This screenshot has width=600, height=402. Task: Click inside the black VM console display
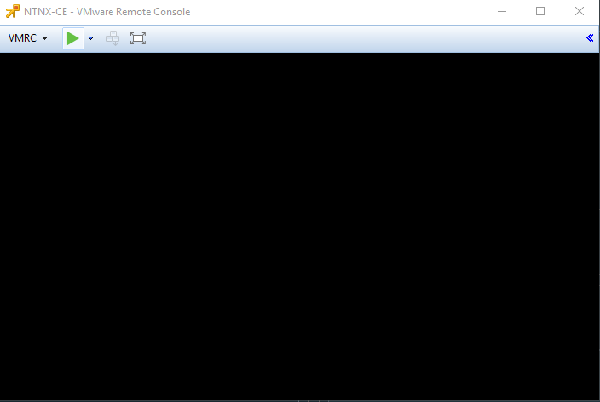300,226
